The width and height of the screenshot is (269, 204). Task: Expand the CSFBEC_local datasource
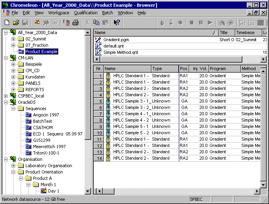tap(6, 96)
